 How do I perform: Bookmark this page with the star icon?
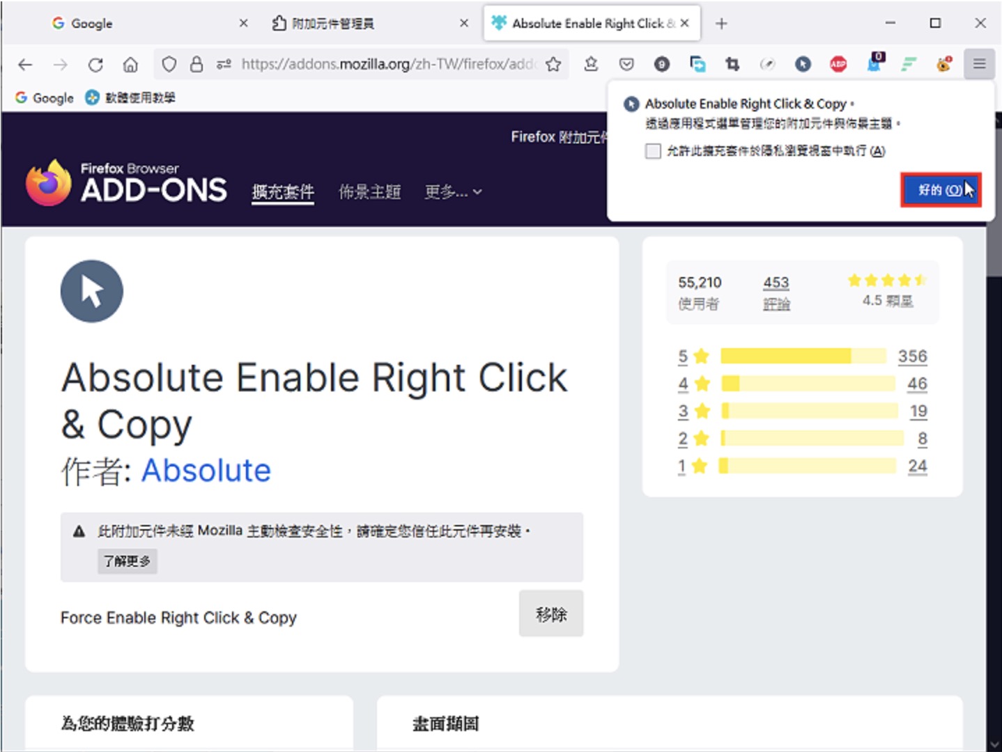[x=553, y=65]
